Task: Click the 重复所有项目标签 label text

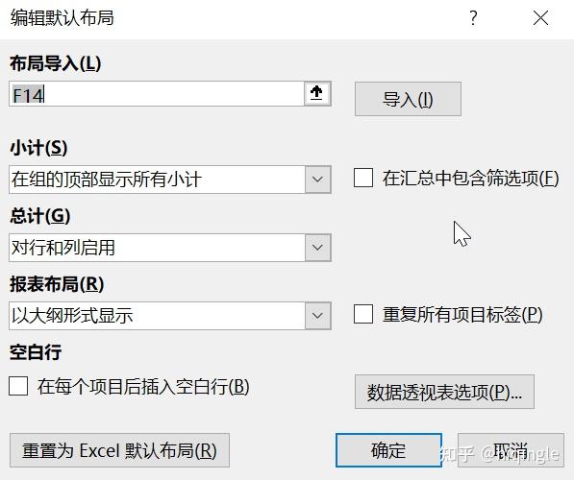Action: (x=462, y=314)
